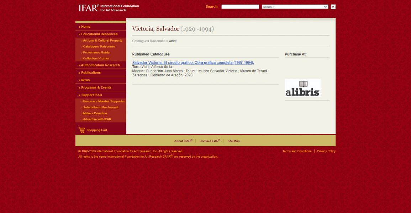Viewport: 411px width, 213px height.
Task: Open Educational Resources menu section
Action: (x=99, y=34)
